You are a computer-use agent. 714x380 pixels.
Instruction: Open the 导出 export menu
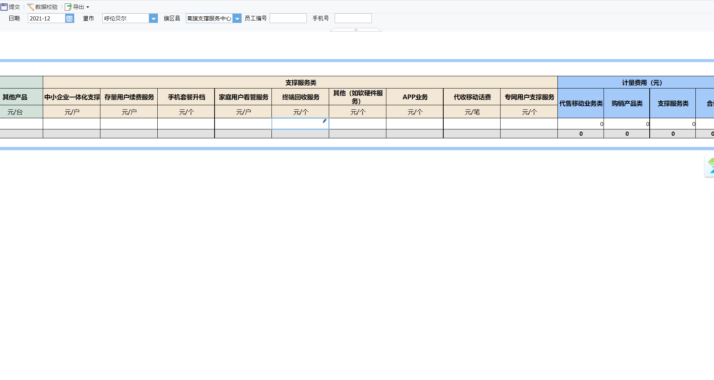pos(77,7)
